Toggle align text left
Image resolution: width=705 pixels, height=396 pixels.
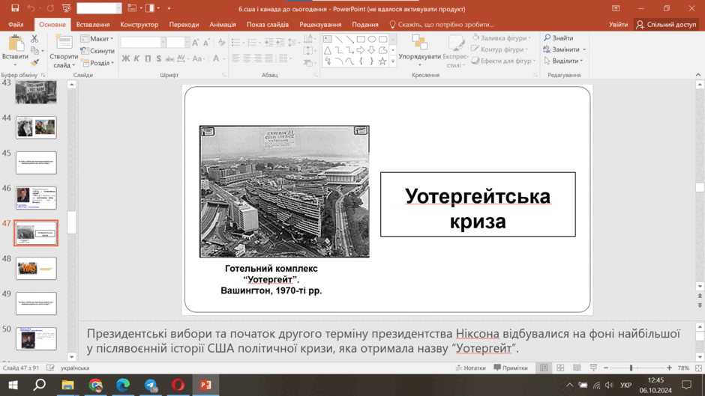coord(235,58)
